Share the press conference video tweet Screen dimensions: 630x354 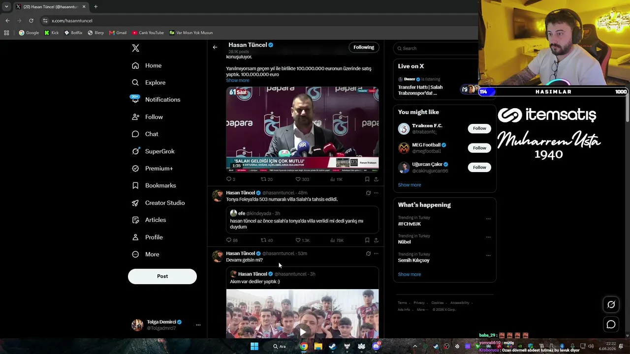point(376,179)
